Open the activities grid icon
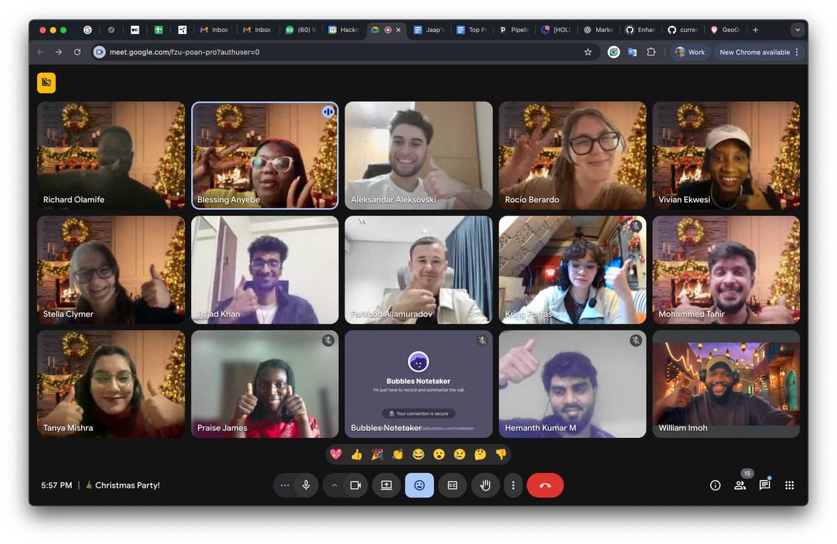The image size is (837, 544). 790,485
